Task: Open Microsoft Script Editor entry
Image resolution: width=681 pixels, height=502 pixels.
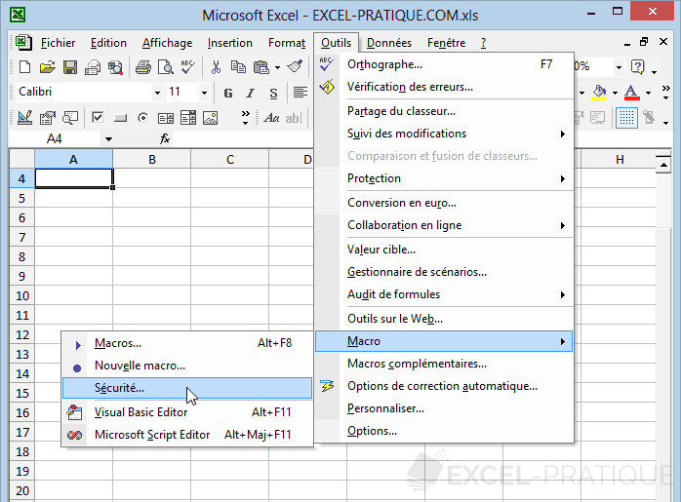Action: (x=187, y=435)
